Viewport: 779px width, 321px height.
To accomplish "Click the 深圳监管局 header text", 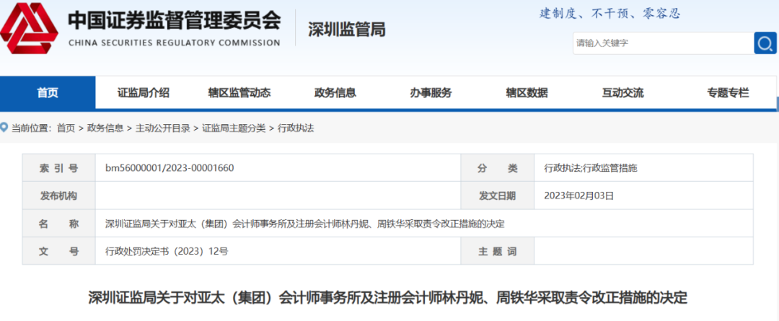I will coord(347,30).
